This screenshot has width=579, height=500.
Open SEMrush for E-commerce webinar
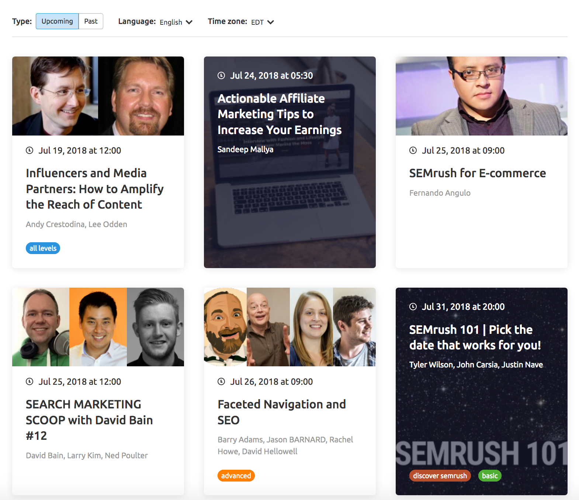(x=478, y=173)
